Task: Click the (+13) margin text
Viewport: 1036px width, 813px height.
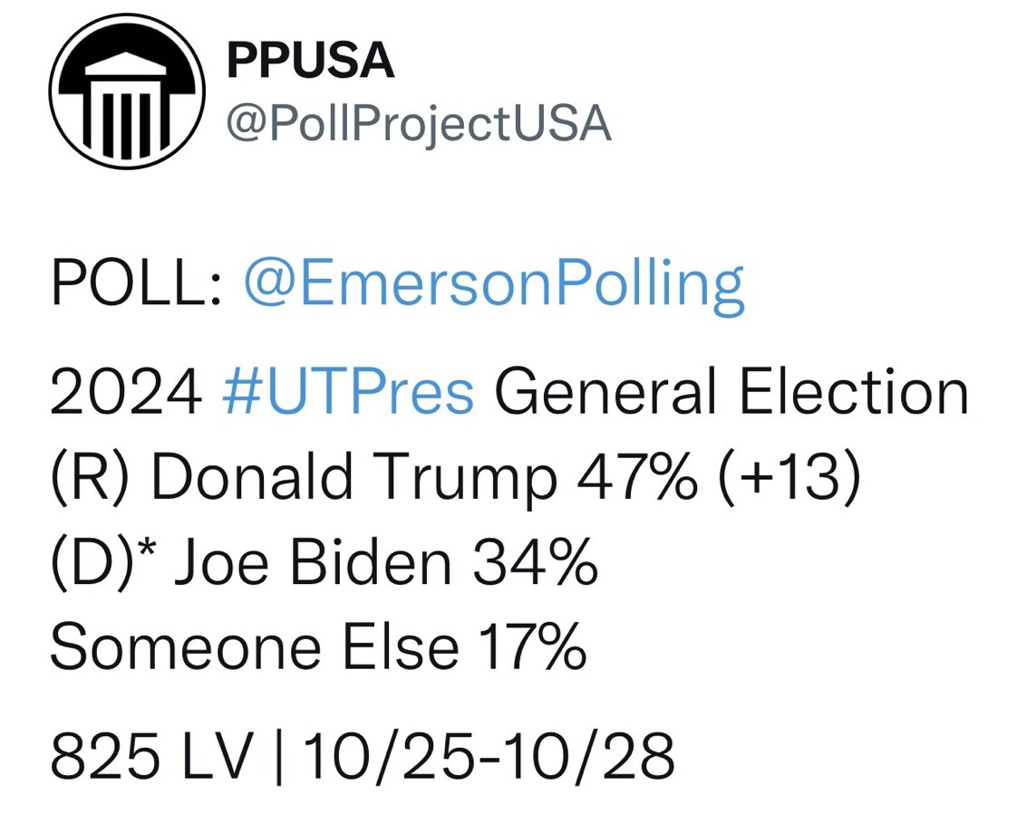Action: [x=790, y=477]
